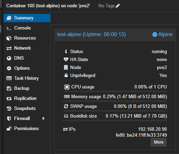Click the Options gear icon
The height and width of the screenshot is (154, 179).
tap(9, 68)
